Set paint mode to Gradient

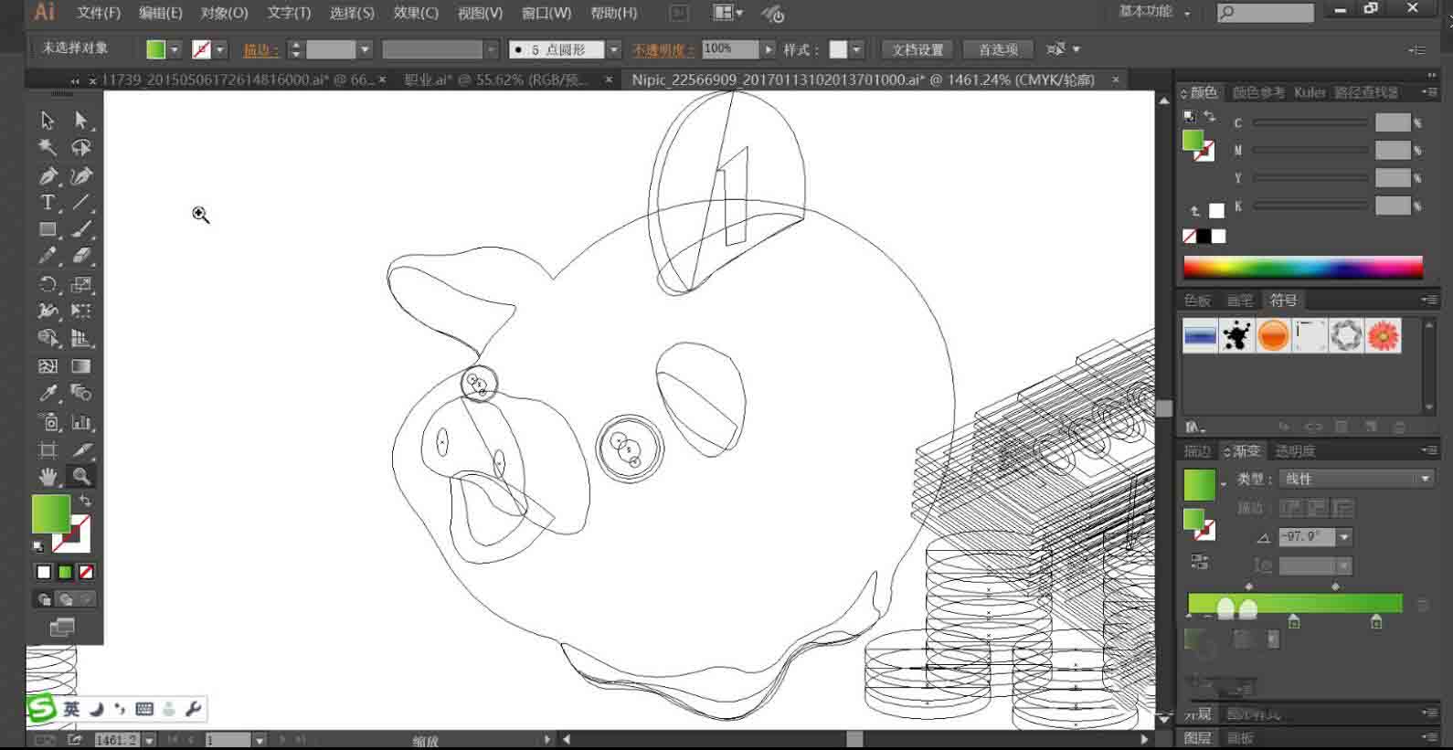[65, 572]
